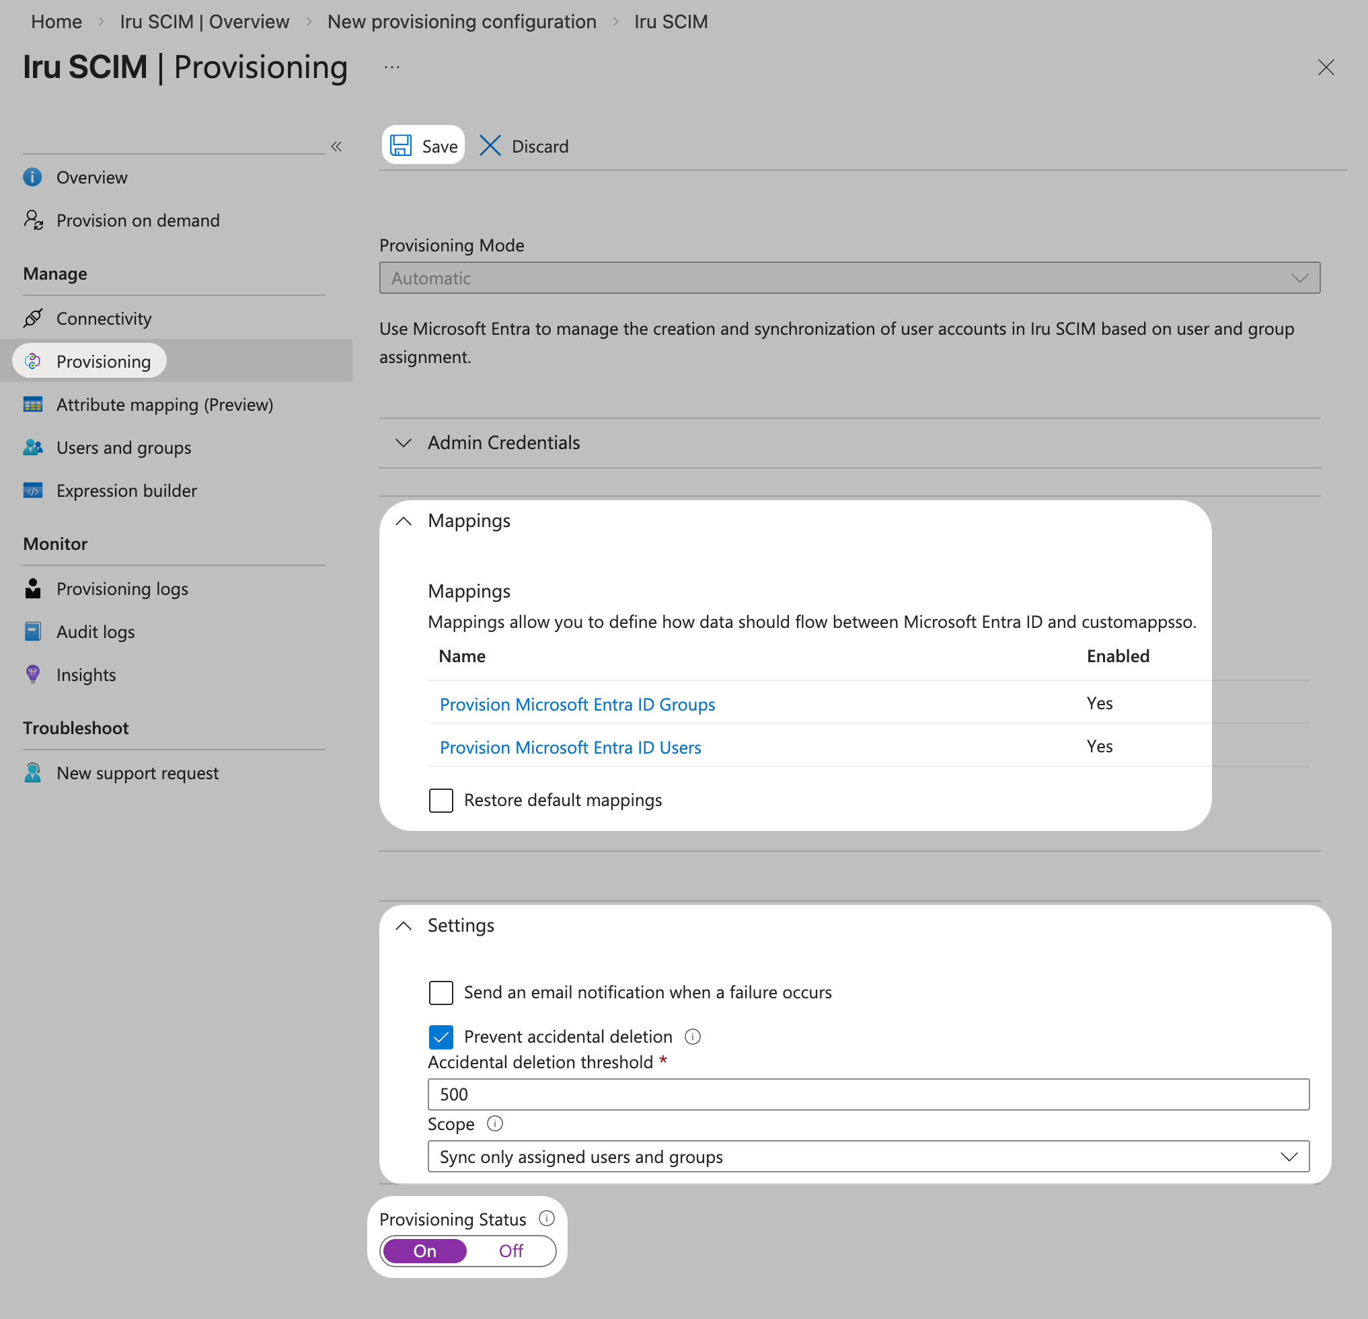1368x1319 pixels.
Task: Set Provisioning Status to Off
Action: click(x=511, y=1250)
